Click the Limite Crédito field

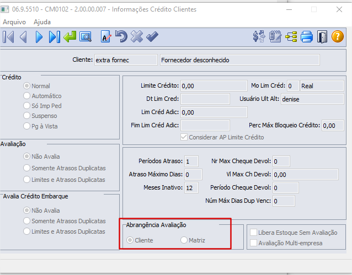(214, 86)
